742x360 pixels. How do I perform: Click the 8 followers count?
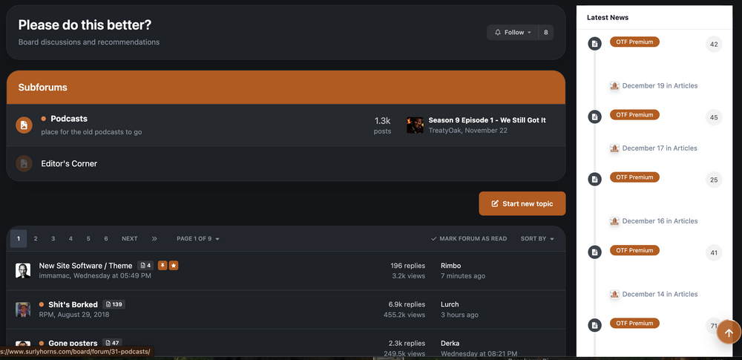point(546,33)
